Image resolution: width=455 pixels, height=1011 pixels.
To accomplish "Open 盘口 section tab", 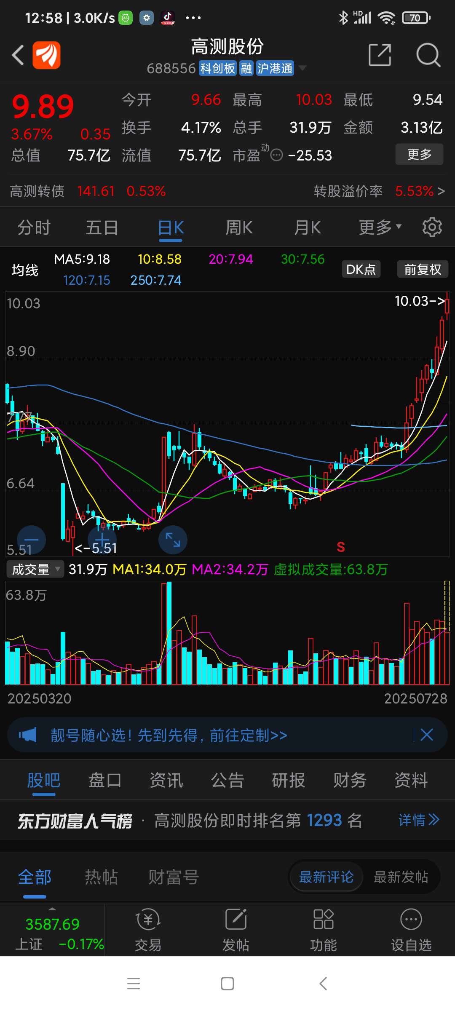I will pyautogui.click(x=105, y=780).
